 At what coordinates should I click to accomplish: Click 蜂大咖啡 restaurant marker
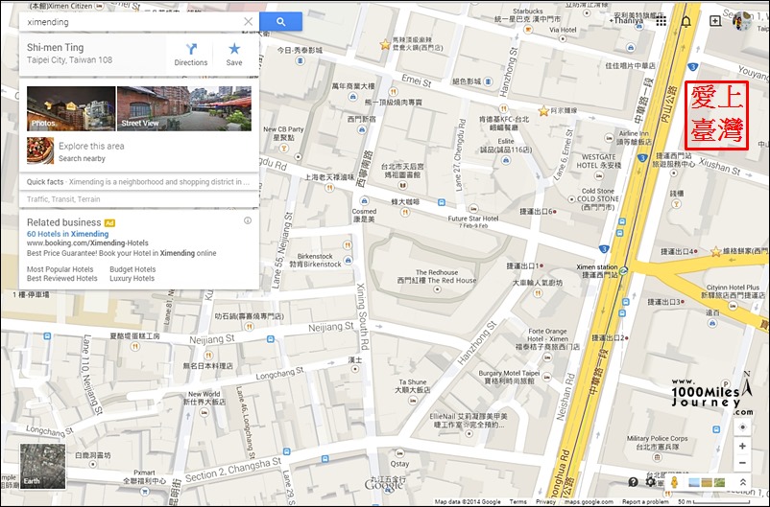click(x=405, y=212)
